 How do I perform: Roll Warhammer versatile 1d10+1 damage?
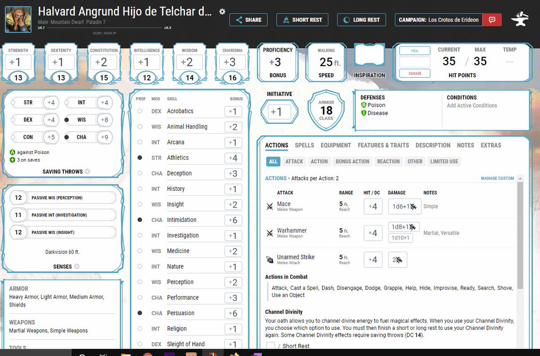[x=400, y=238]
